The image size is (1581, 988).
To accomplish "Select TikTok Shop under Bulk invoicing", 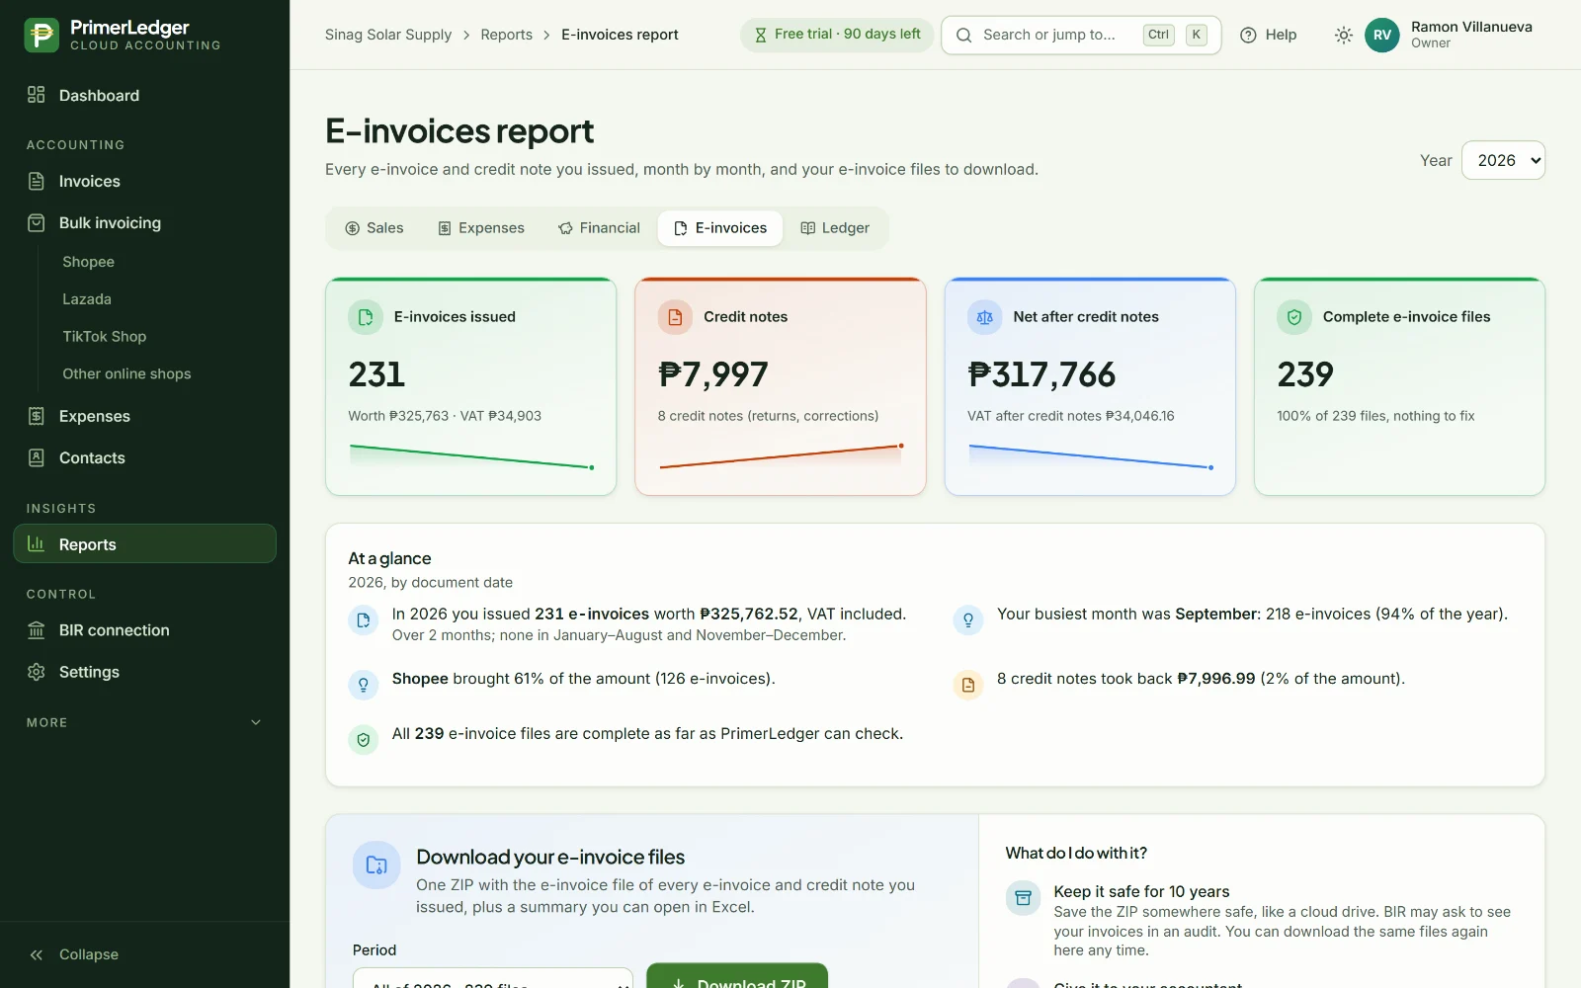I will (x=104, y=337).
